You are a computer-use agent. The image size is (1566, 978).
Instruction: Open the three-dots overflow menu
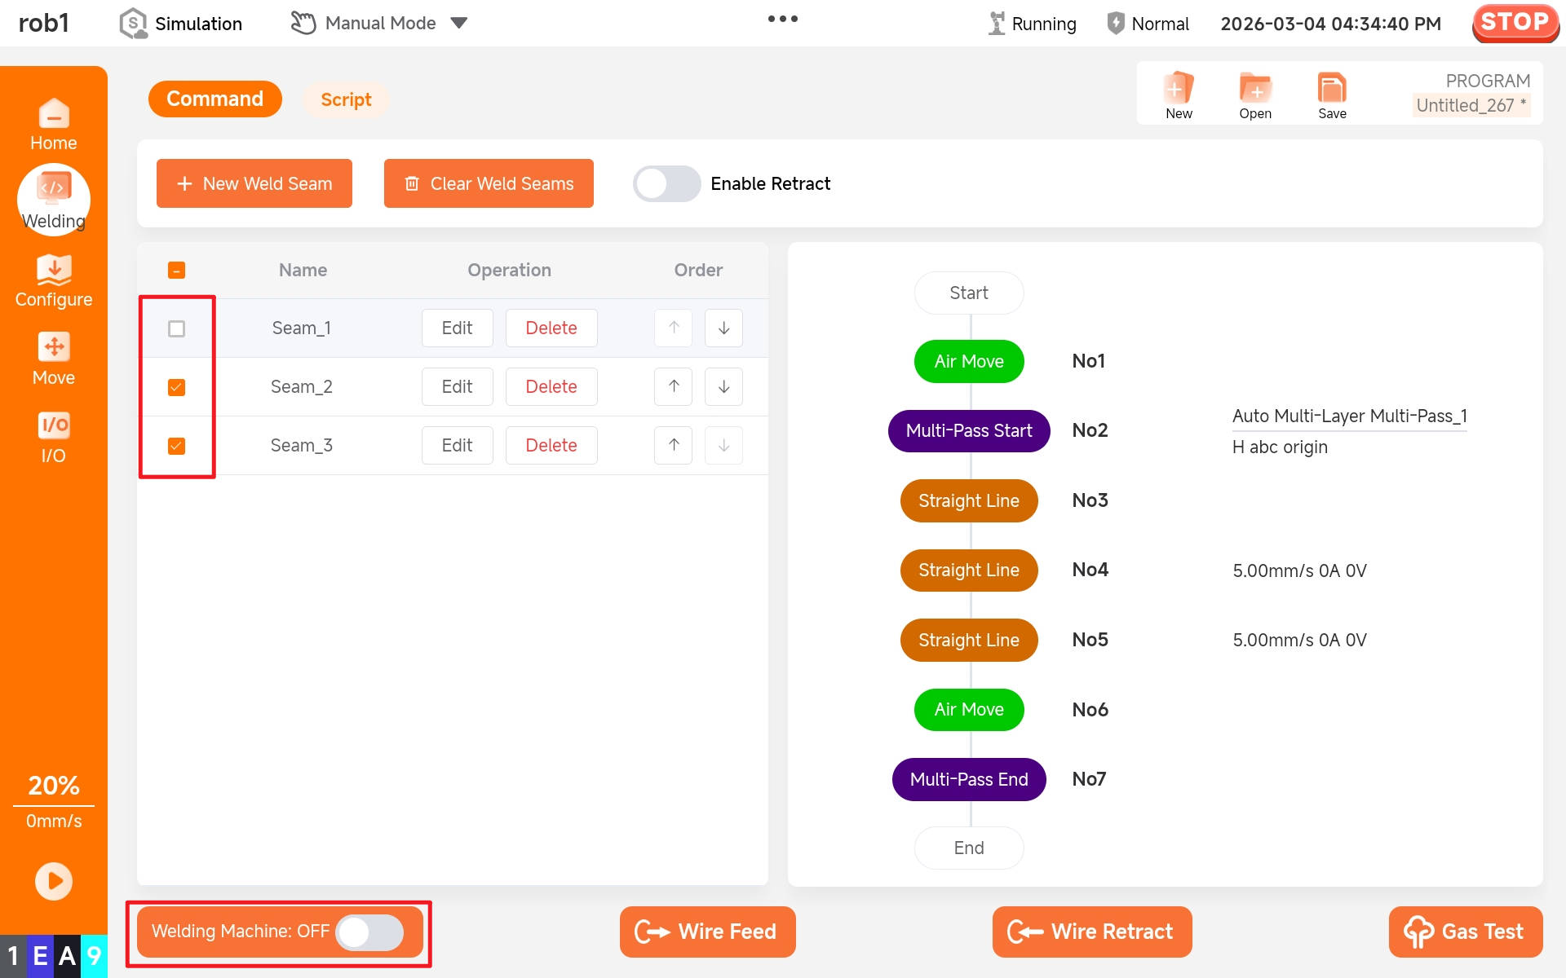pyautogui.click(x=782, y=20)
